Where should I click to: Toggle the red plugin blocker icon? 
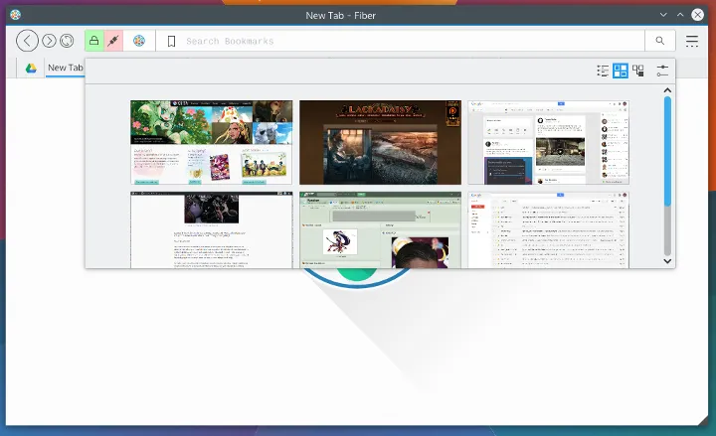tap(113, 41)
